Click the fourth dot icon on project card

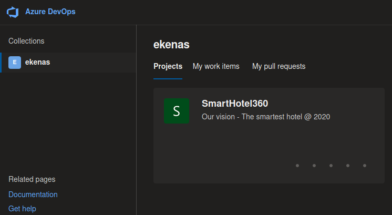348,166
